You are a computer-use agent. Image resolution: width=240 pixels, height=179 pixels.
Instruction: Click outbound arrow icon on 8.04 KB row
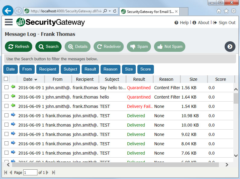pyautogui.click(x=13, y=143)
